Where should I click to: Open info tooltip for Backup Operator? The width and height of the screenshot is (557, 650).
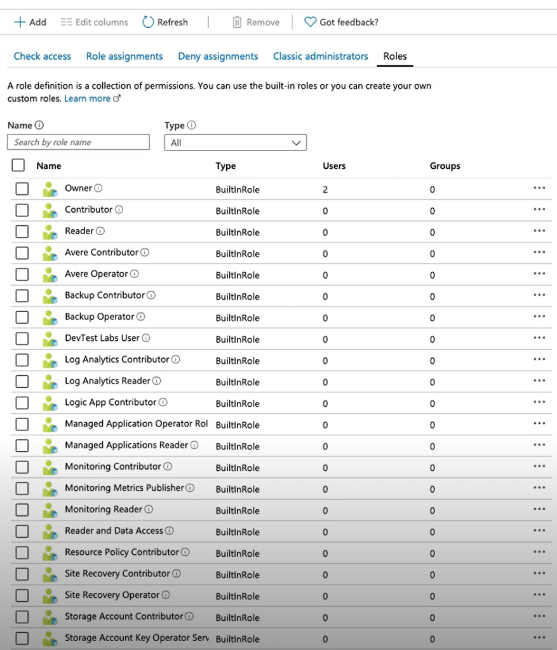click(x=141, y=317)
